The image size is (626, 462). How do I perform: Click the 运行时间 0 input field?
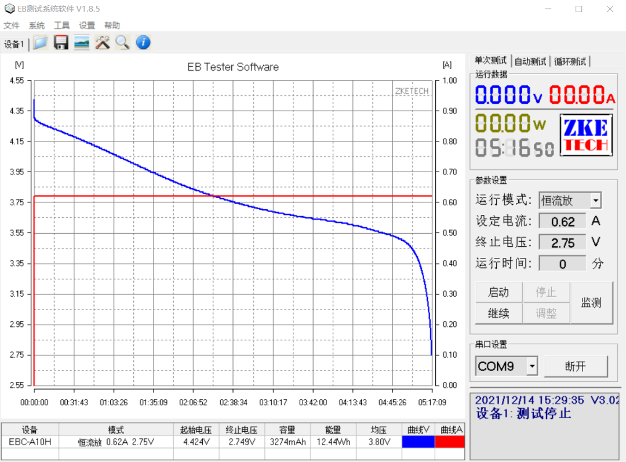562,264
